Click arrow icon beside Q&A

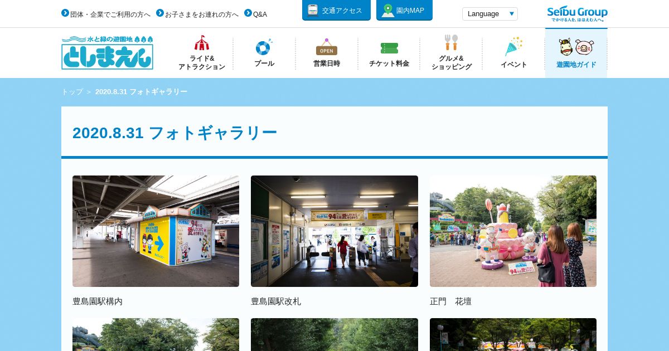(x=248, y=13)
